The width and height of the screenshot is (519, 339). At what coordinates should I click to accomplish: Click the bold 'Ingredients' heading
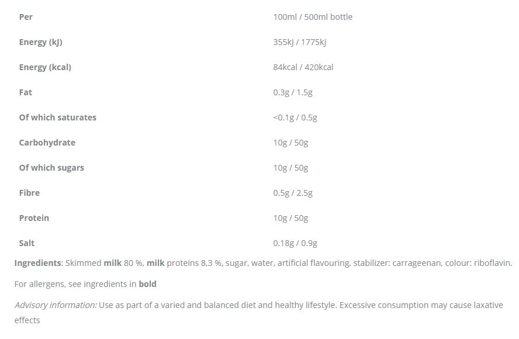[x=38, y=264]
